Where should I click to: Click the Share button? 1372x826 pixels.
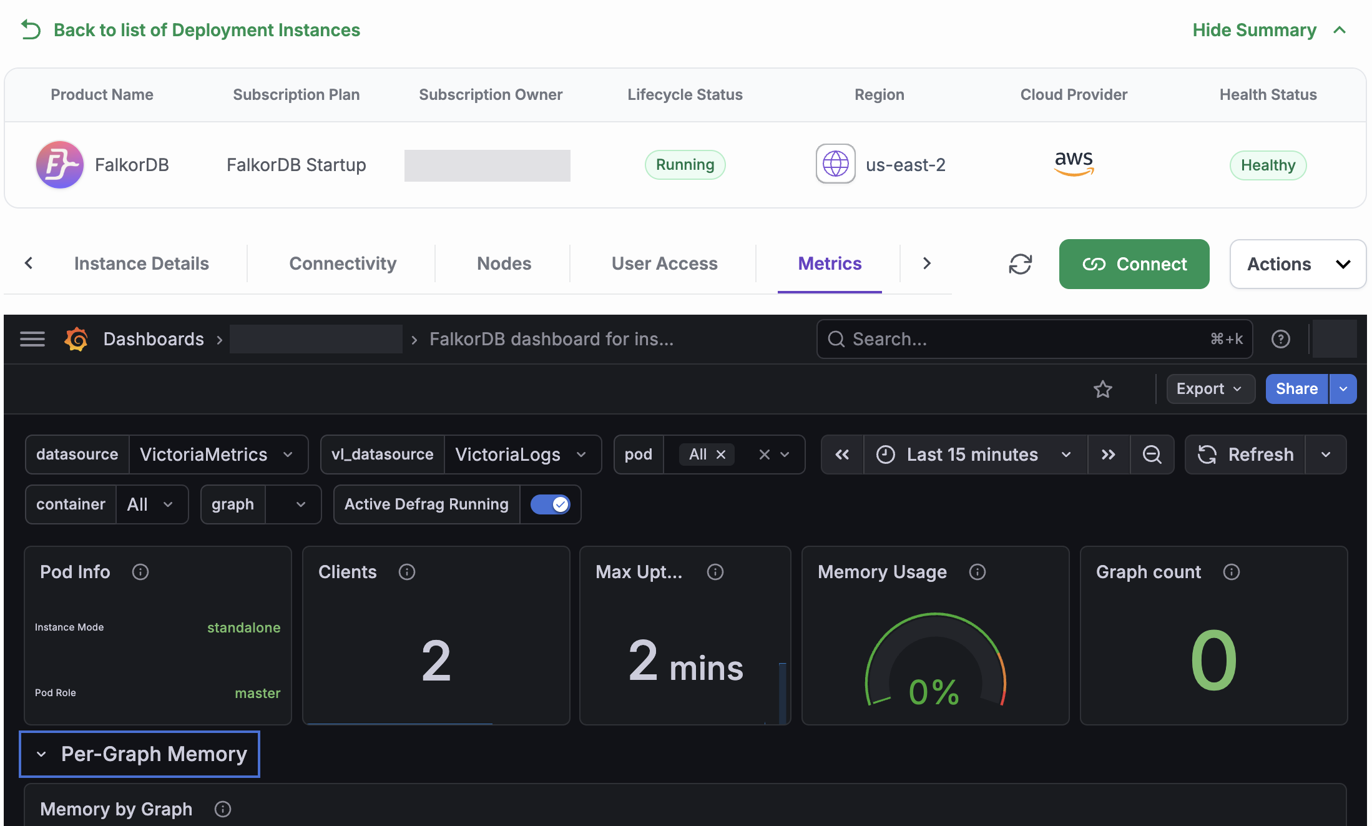pyautogui.click(x=1296, y=389)
